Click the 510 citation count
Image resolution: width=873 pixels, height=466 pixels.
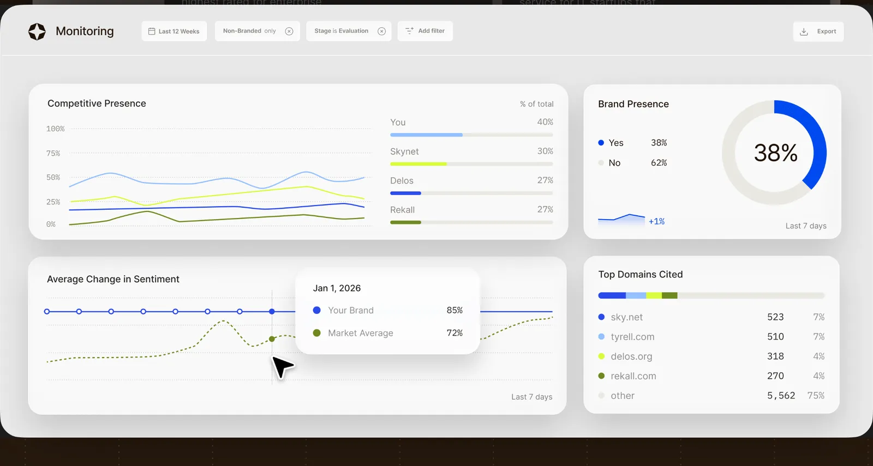pos(775,337)
